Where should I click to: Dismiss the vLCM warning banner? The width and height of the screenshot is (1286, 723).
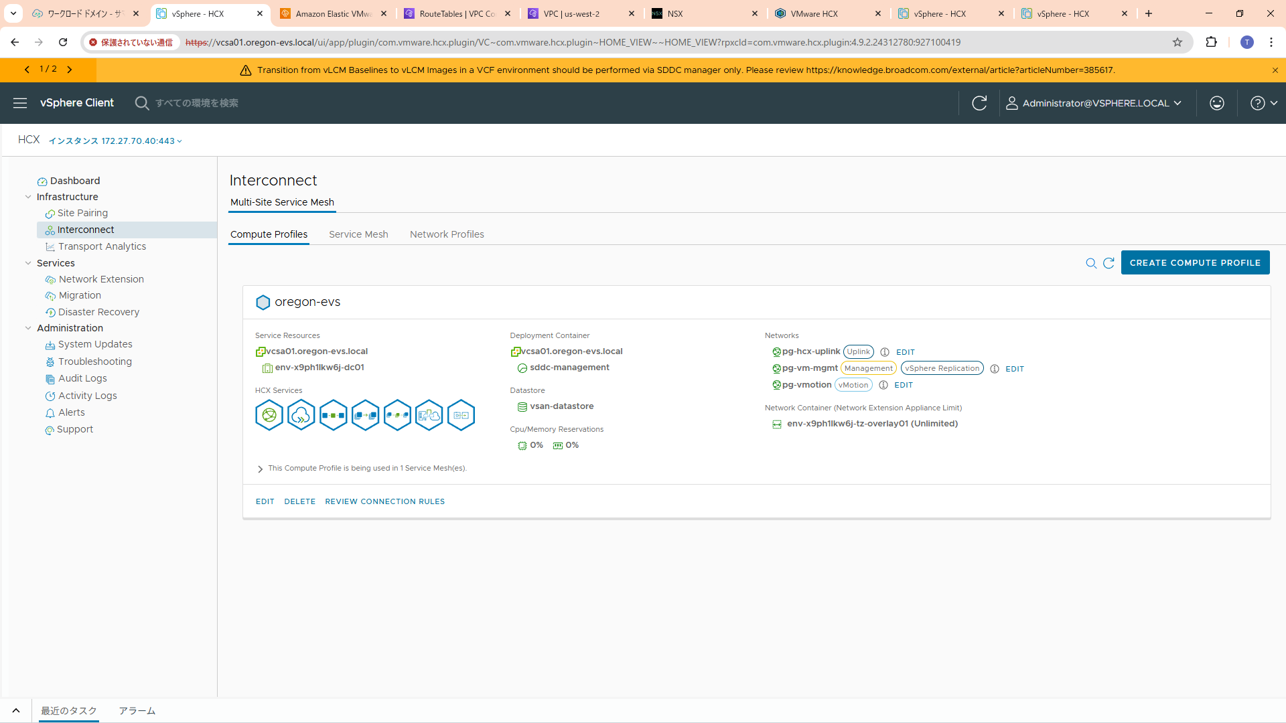(x=1275, y=70)
